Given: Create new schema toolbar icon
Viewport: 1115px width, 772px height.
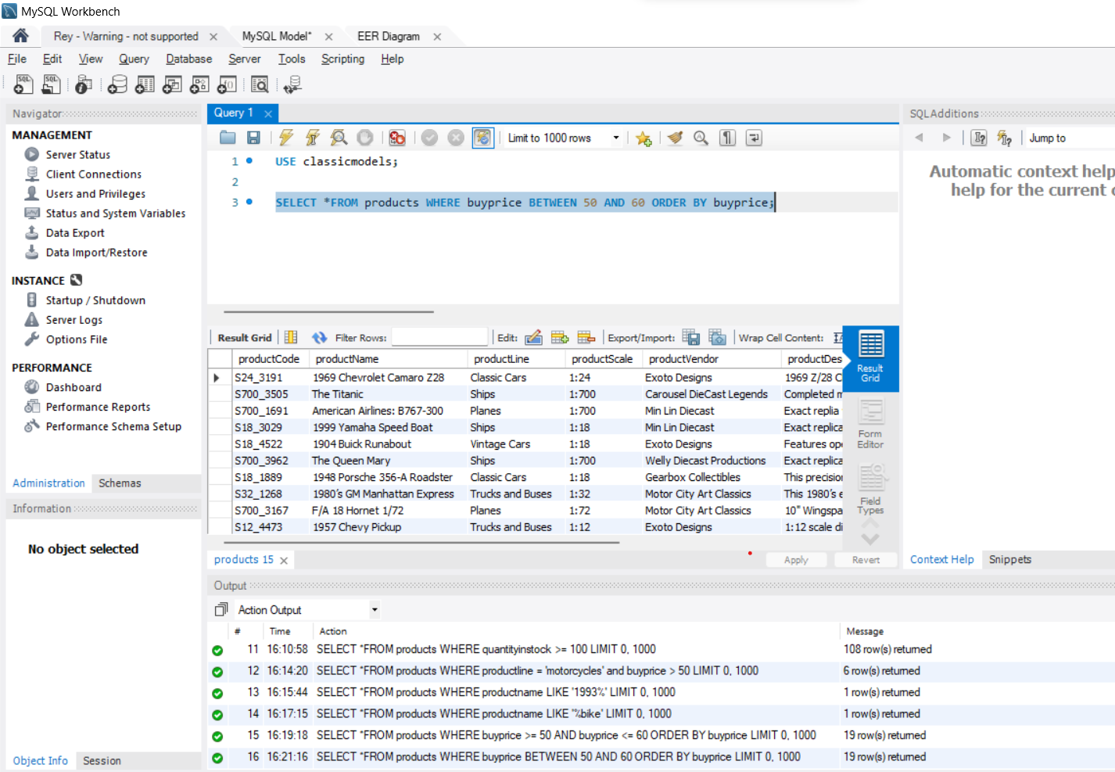Looking at the screenshot, I should click(117, 84).
